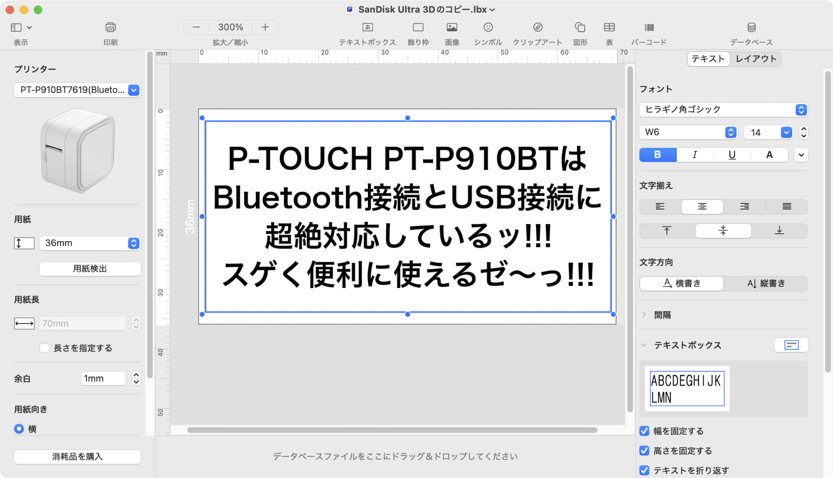The height and width of the screenshot is (478, 833).
Task: Enable the 幅を固定する checkbox
Action: click(x=644, y=431)
